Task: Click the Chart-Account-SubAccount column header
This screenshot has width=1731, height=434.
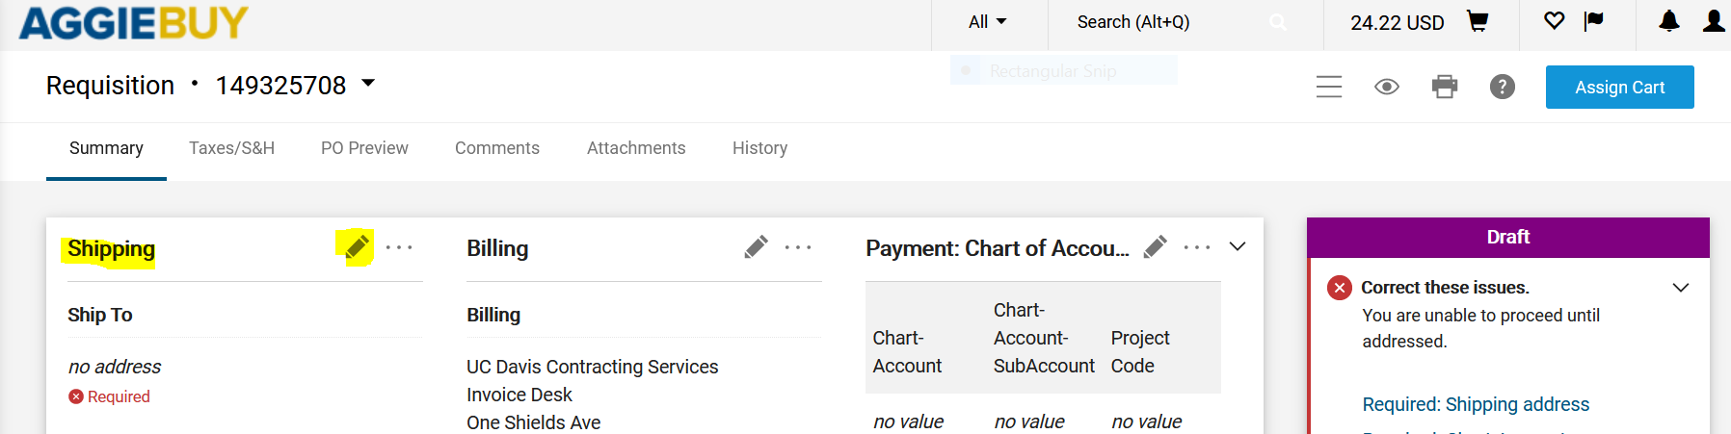Action: pyautogui.click(x=1044, y=338)
